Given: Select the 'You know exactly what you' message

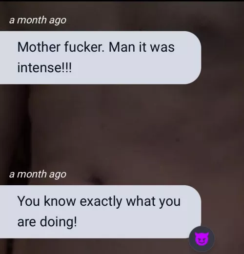Looking at the screenshot, I should click(x=101, y=212).
